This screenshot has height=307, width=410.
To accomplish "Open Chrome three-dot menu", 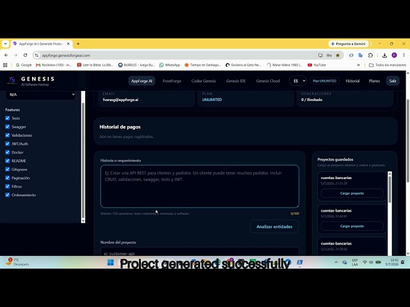I will [404, 56].
